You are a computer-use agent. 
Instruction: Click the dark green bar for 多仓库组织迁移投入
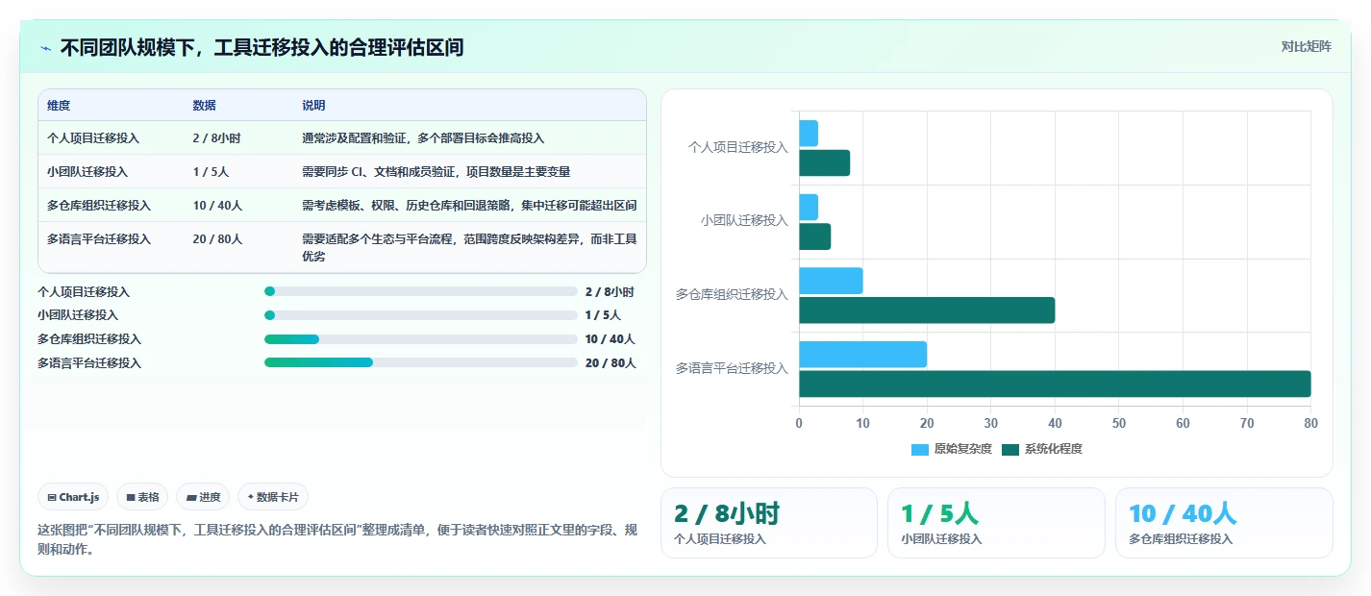pos(927,310)
